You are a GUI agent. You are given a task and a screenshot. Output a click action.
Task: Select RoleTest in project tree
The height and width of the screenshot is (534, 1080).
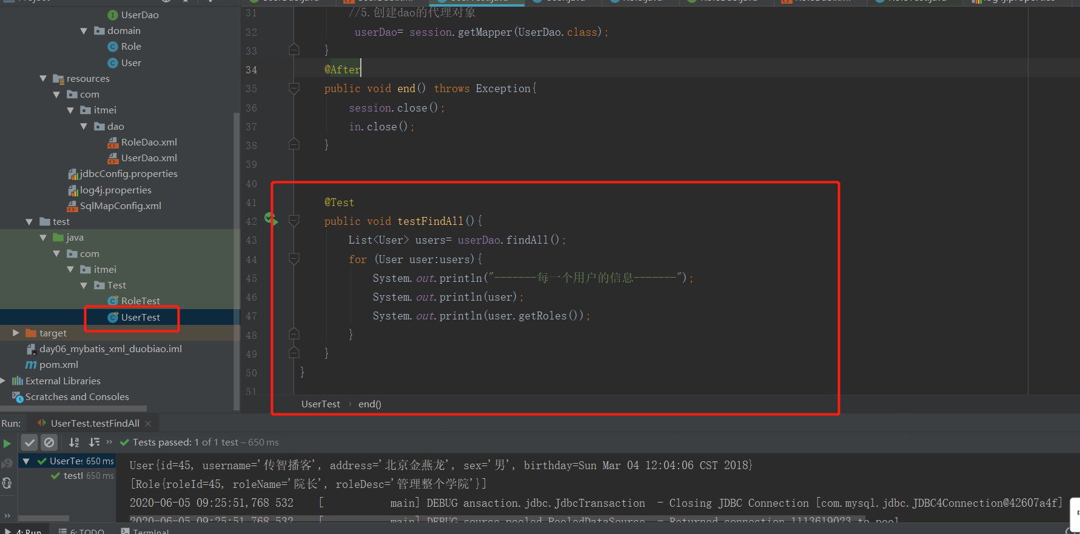(141, 301)
